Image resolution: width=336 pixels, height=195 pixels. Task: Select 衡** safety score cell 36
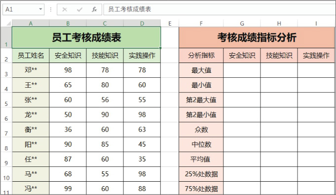68,130
